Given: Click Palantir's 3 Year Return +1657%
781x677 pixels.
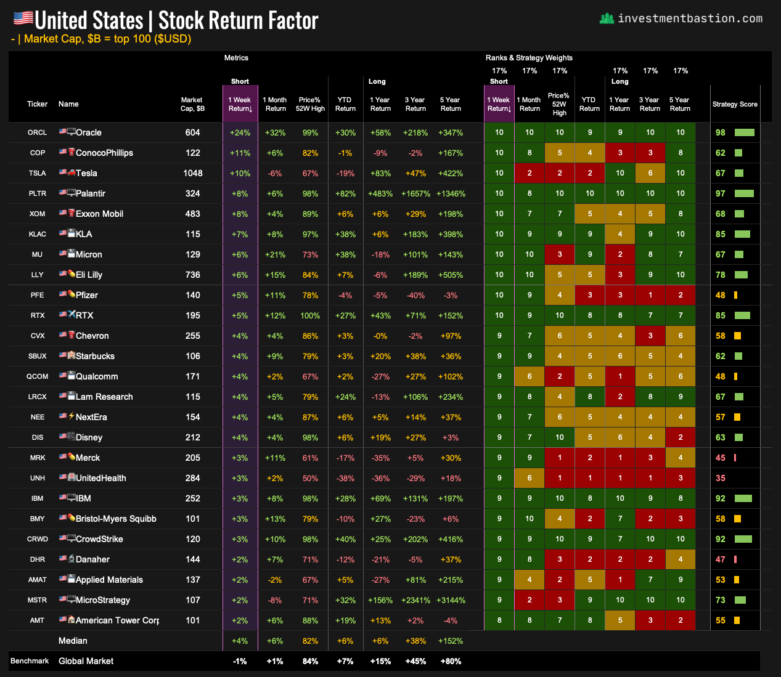Looking at the screenshot, I should pos(415,193).
